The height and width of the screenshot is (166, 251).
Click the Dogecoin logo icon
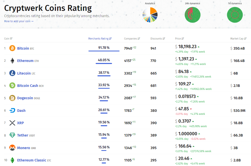coord(12,98)
